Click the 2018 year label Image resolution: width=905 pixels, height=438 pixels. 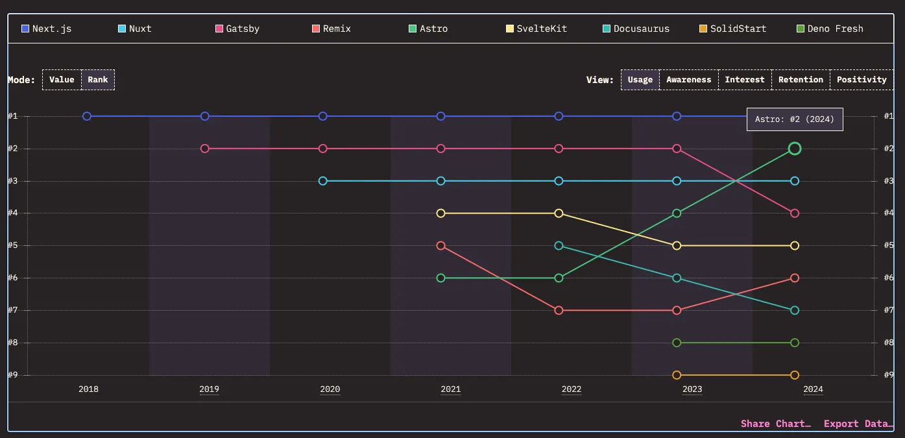tap(88, 389)
